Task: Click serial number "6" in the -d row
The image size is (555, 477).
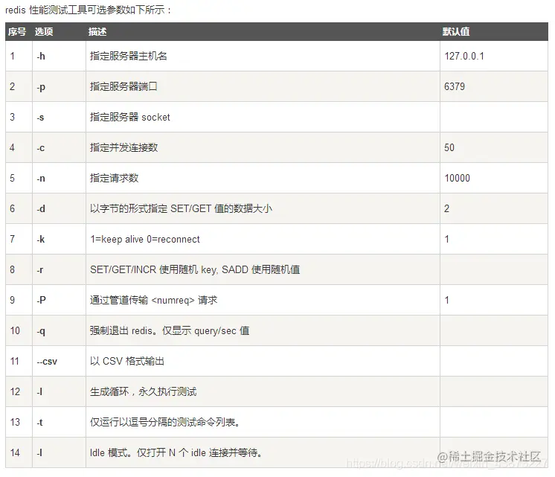Action: (x=13, y=208)
